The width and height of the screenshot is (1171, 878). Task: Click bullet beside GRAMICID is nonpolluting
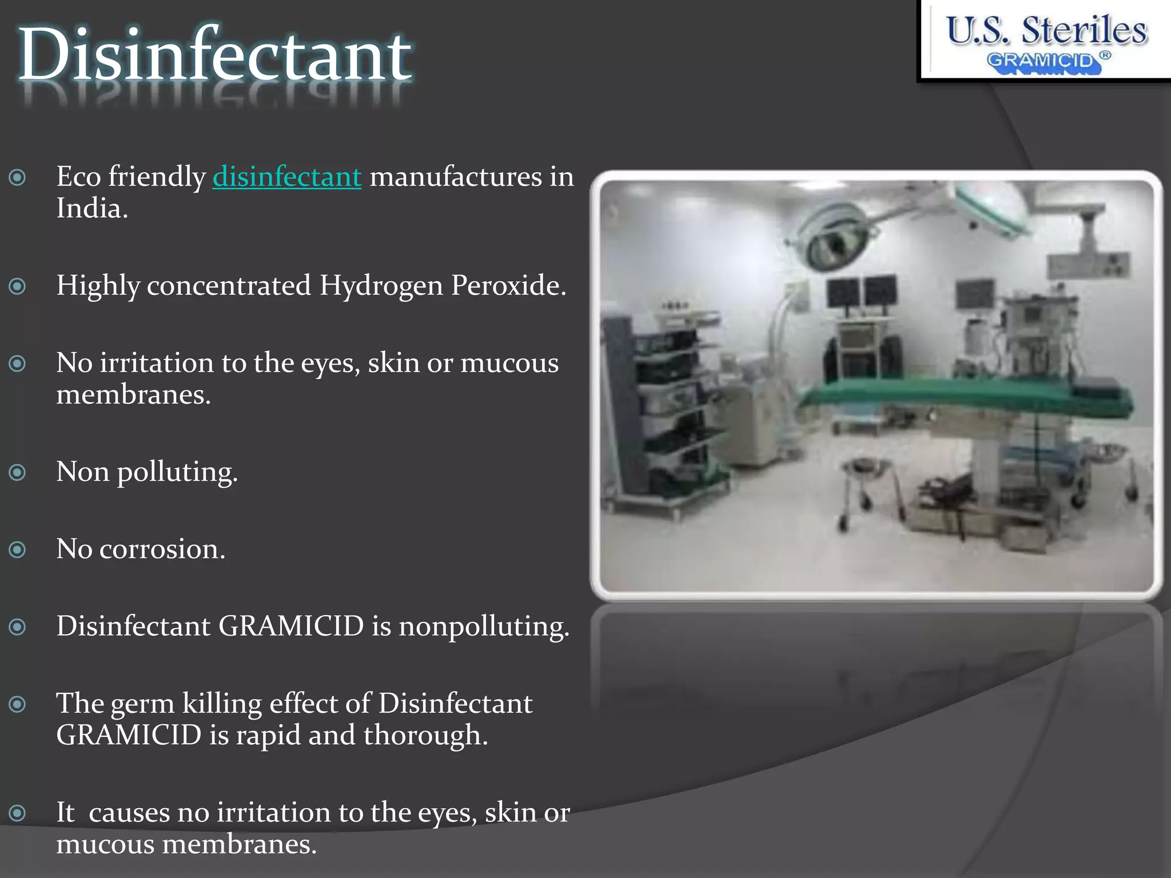click(18, 627)
